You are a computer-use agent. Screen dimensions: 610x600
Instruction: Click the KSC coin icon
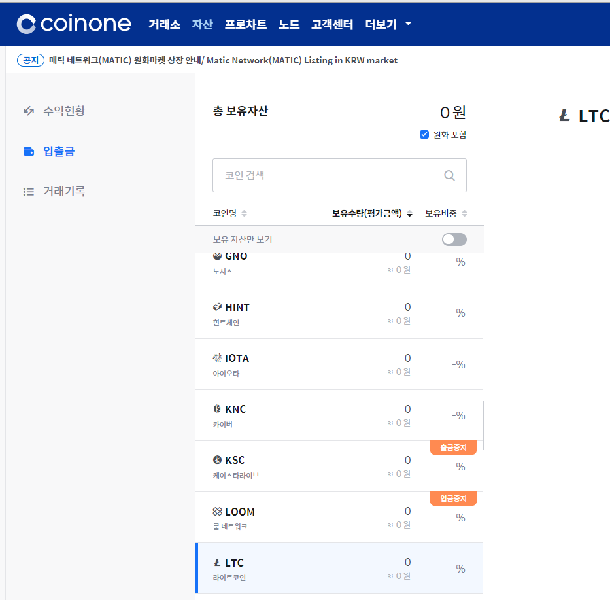[218, 460]
